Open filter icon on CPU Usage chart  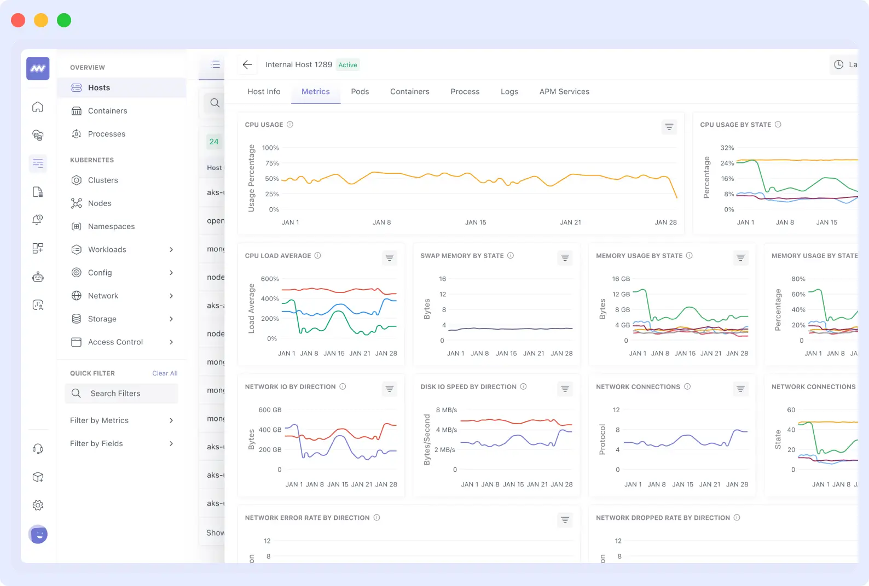pos(669,127)
